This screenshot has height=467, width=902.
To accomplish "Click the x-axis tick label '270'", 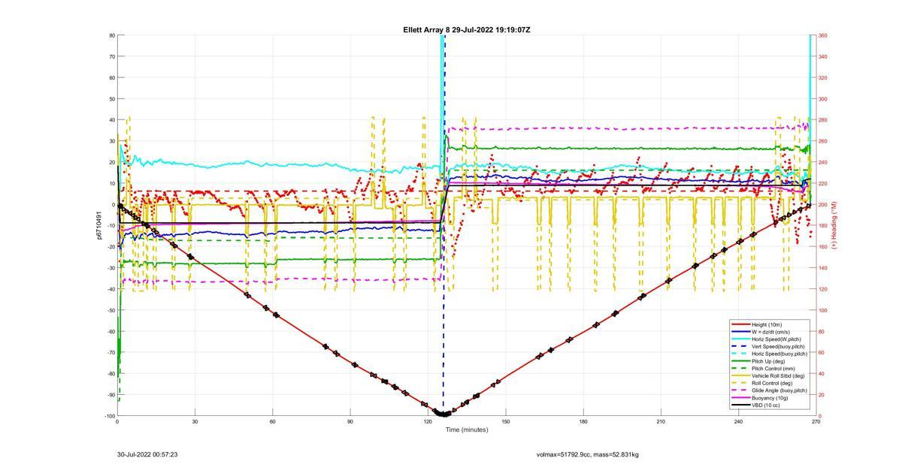I will [x=816, y=421].
